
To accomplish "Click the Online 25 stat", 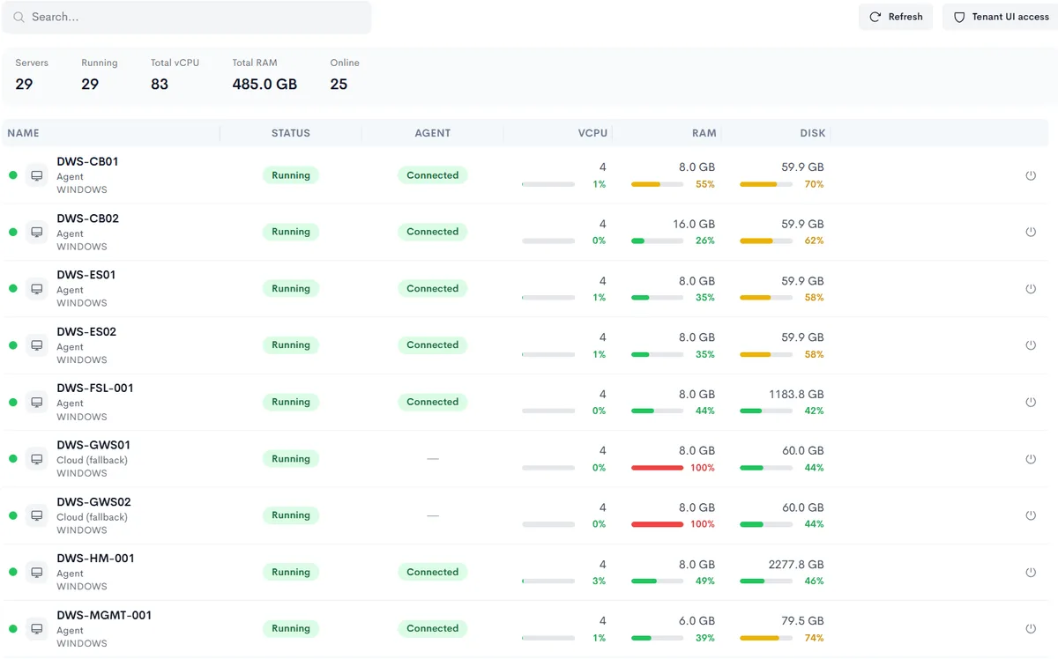I will click(345, 77).
